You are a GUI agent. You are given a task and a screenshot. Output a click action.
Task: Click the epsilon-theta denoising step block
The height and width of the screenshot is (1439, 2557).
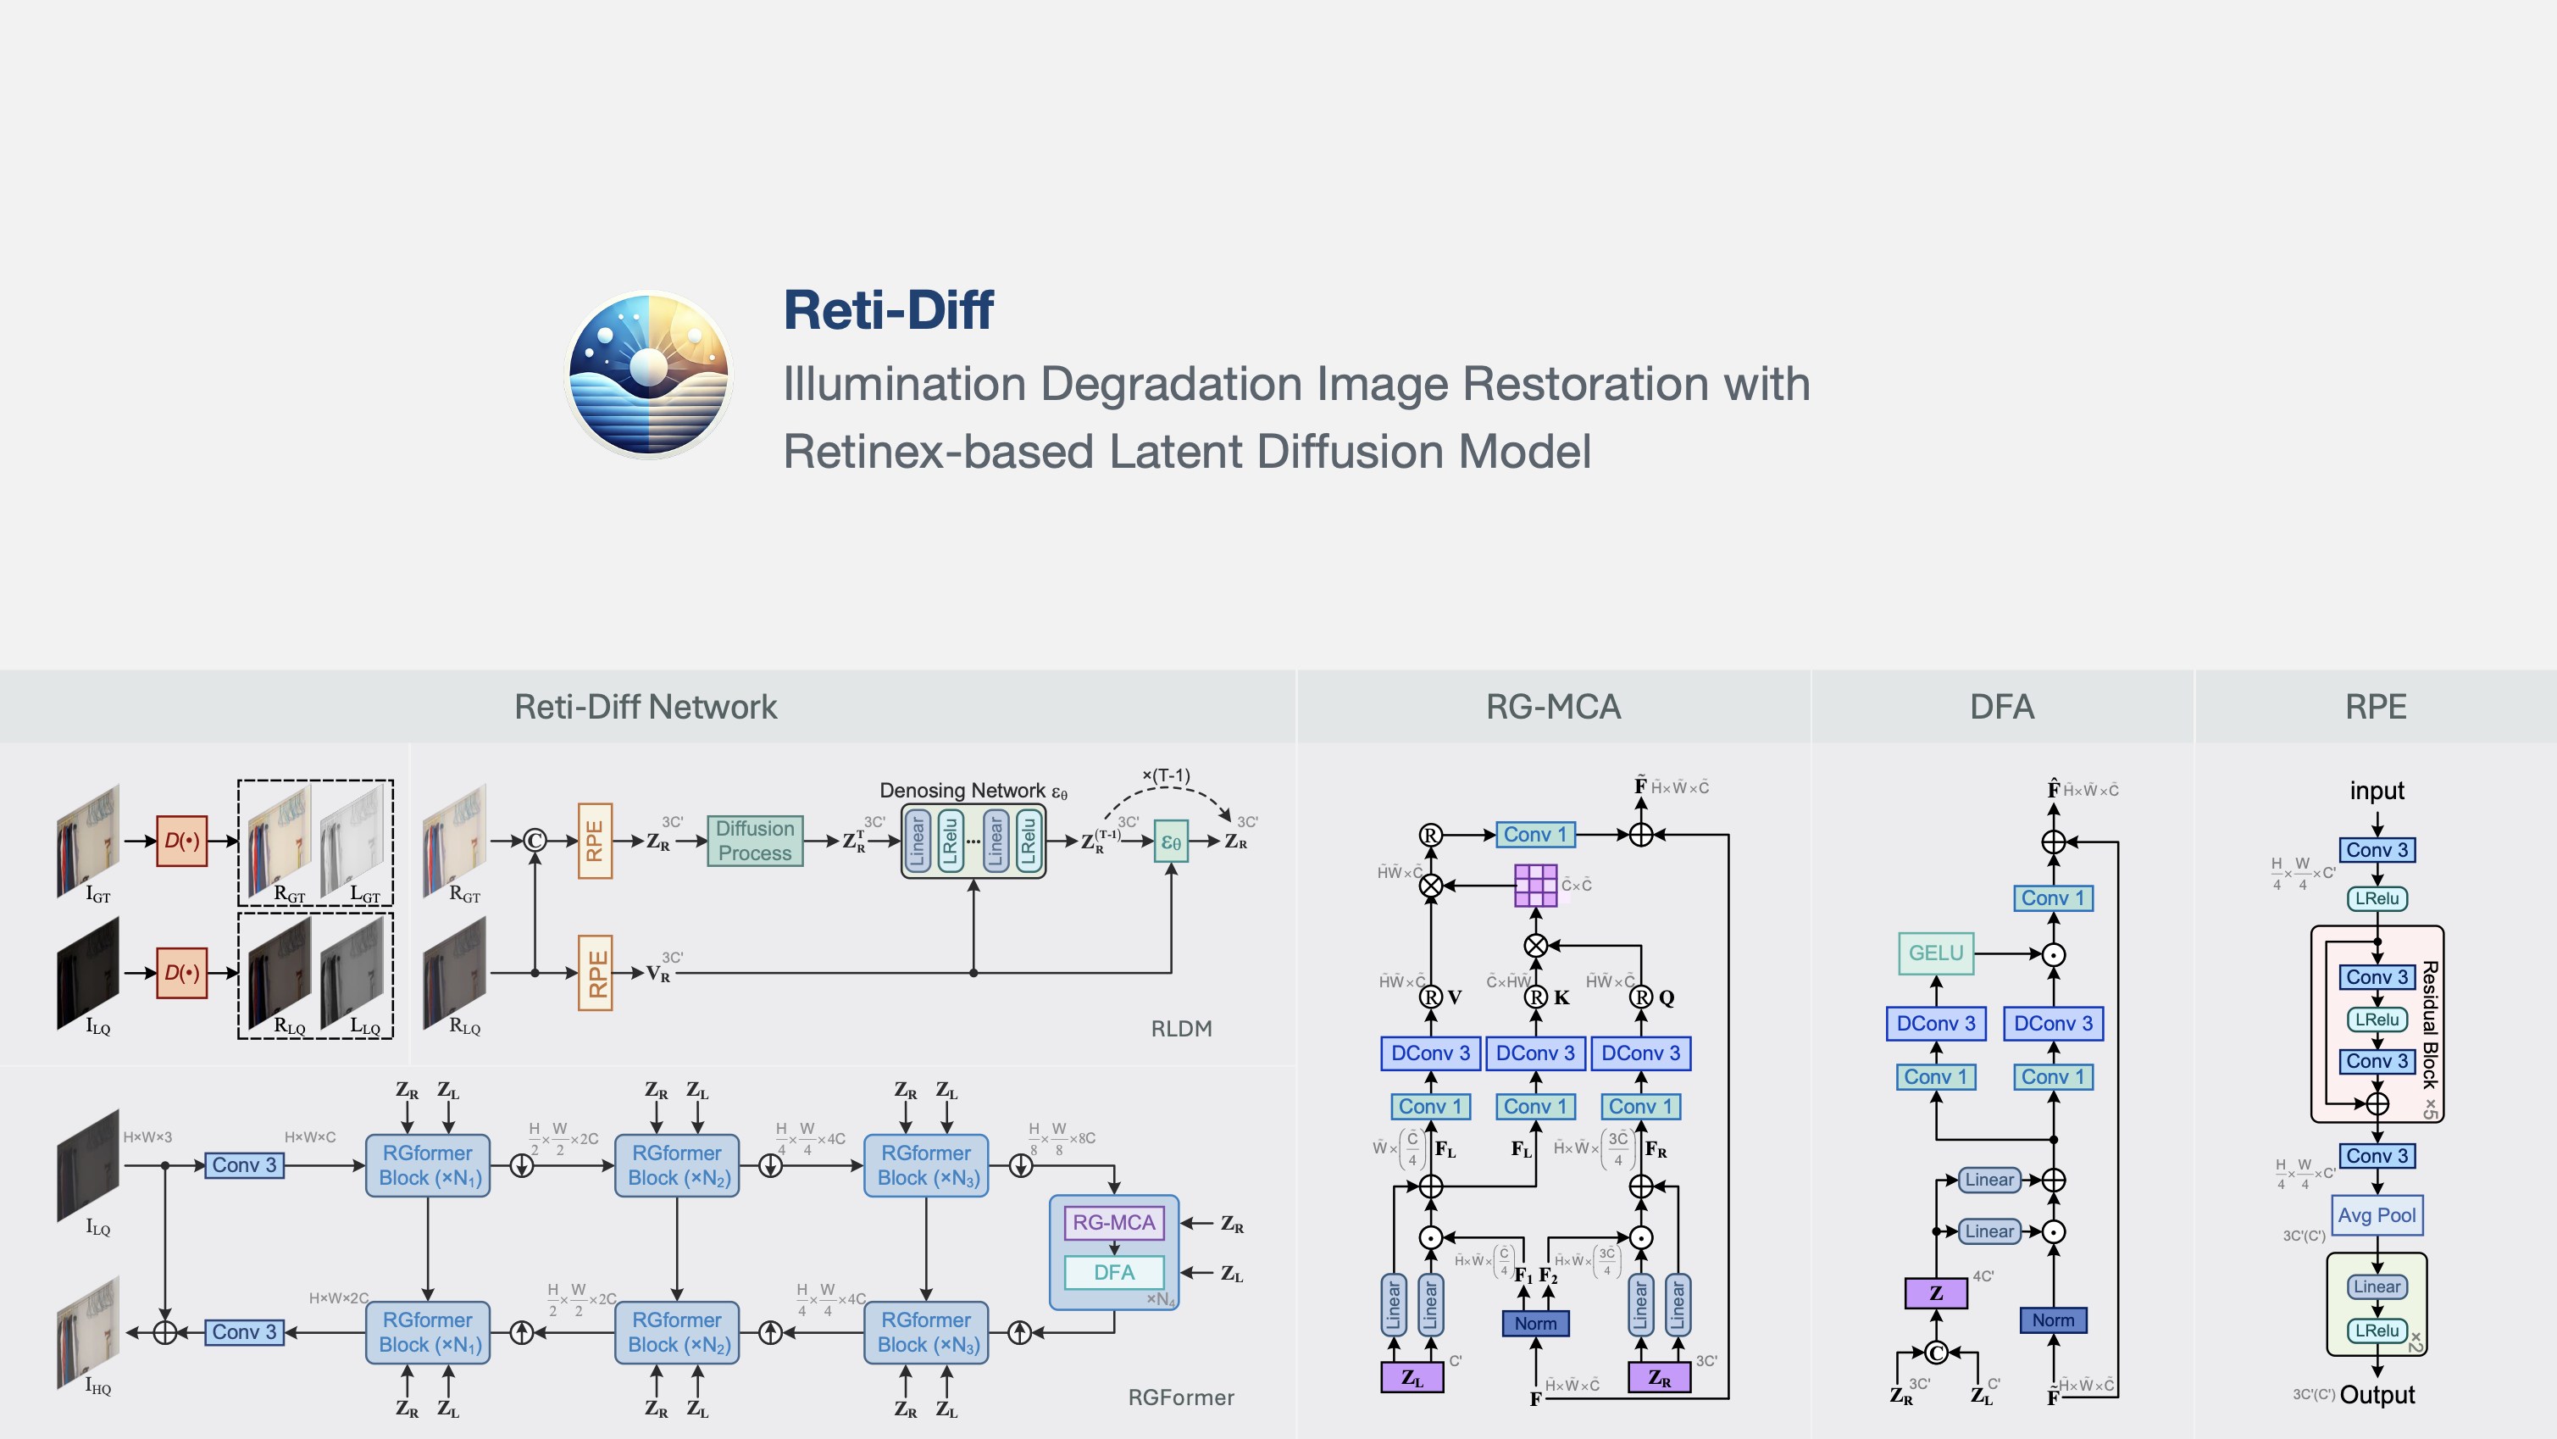point(1170,842)
